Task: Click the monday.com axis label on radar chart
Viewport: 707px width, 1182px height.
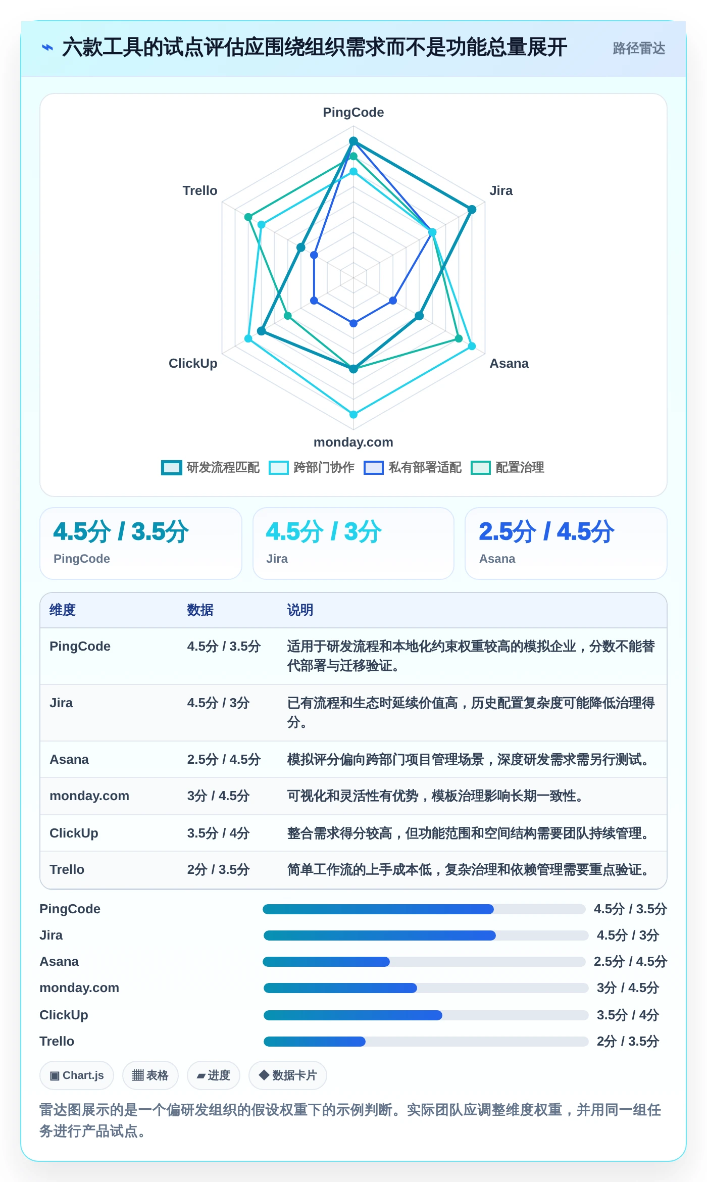Action: tap(353, 442)
